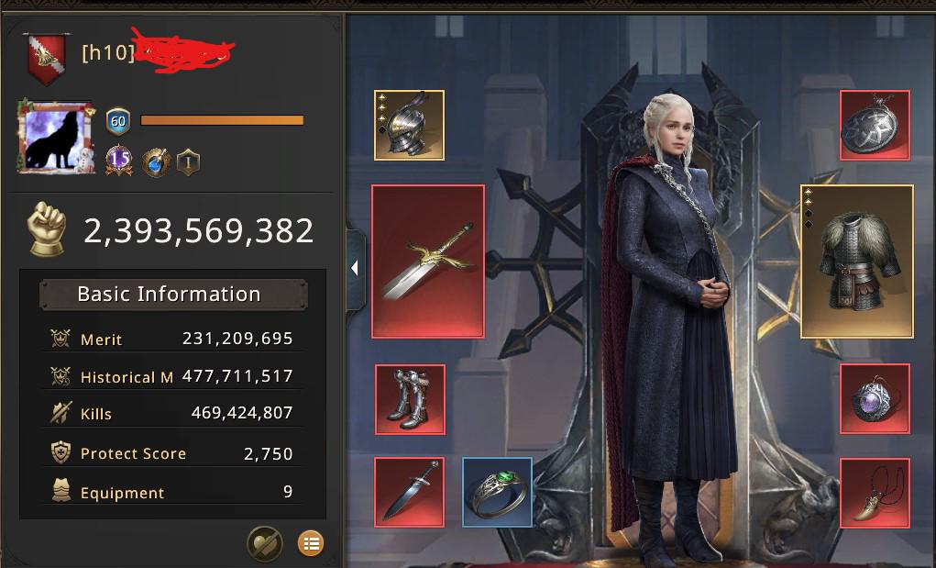Click the blue potion badge icon
Viewport: 936px width, 568px height.
156,161
